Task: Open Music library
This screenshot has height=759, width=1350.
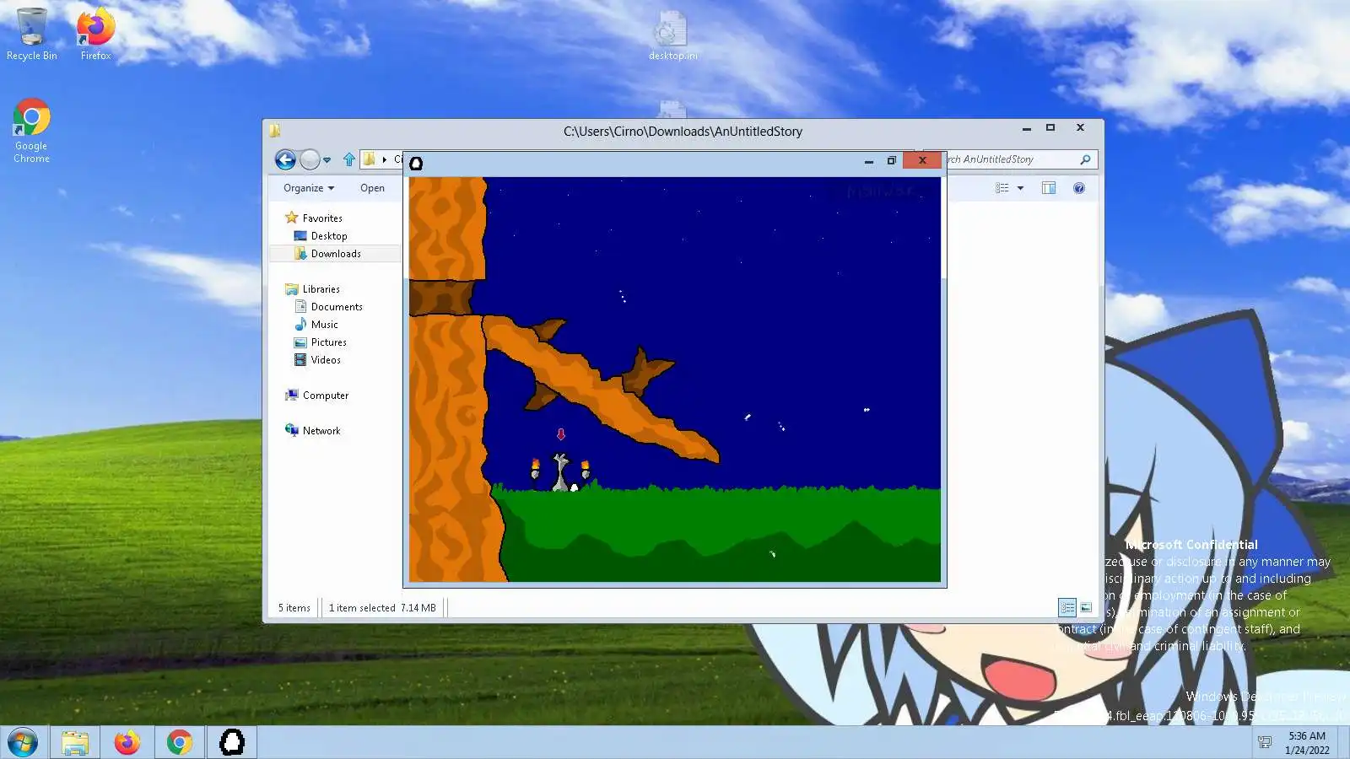Action: coord(316,325)
